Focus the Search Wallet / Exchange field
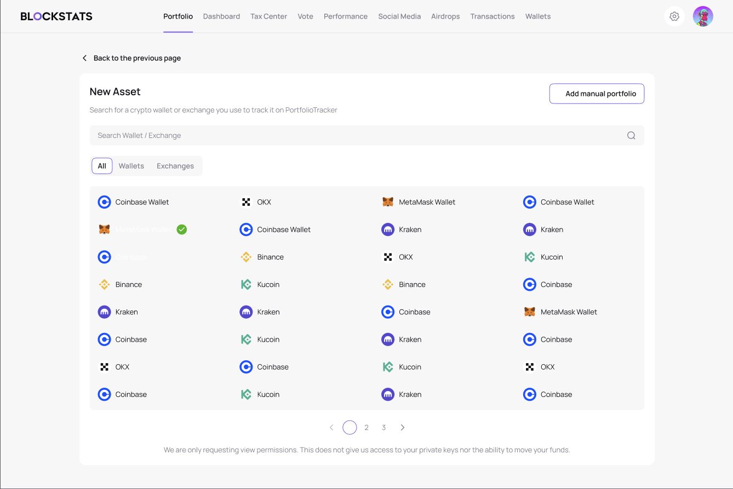 click(356, 136)
